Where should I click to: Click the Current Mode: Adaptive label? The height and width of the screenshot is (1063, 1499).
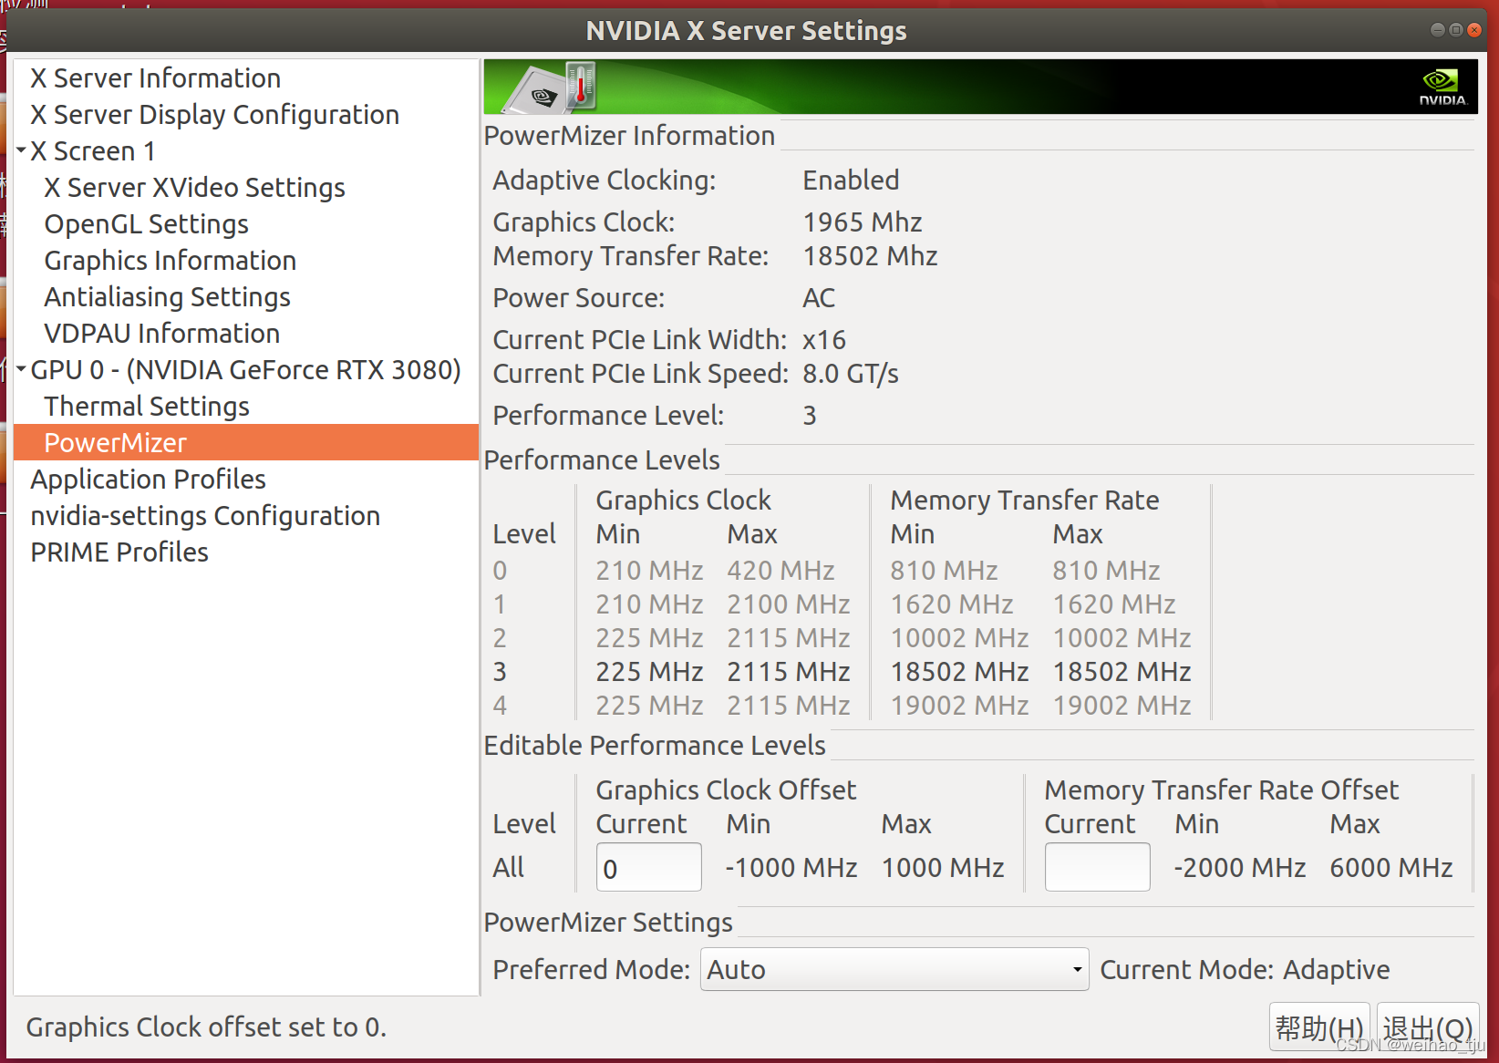click(x=1245, y=970)
